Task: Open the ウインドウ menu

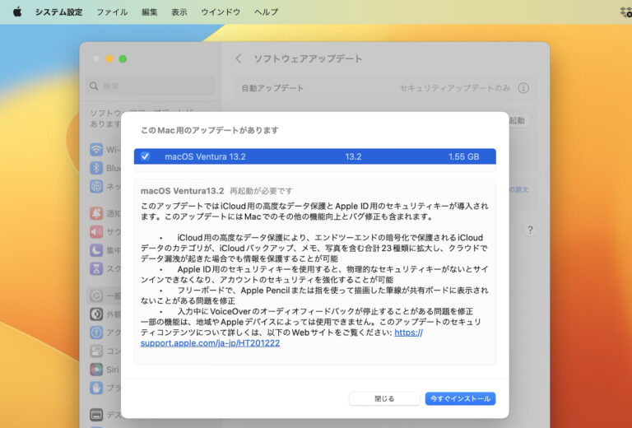Action: click(221, 12)
